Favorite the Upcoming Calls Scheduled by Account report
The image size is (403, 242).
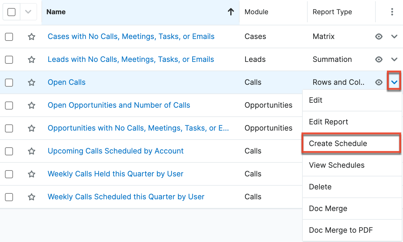tap(31, 151)
